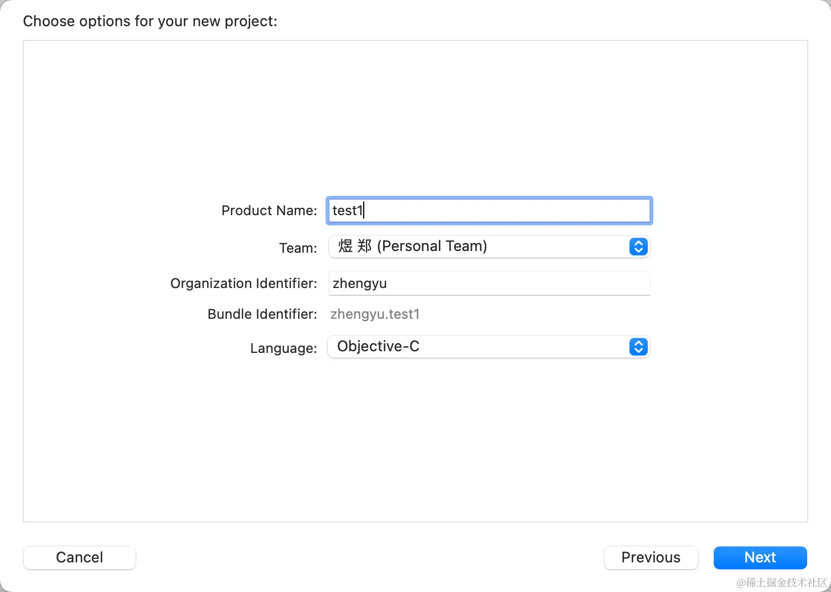The height and width of the screenshot is (592, 831).
Task: Open the Team dropdown showing Personal Team
Action: 478,246
